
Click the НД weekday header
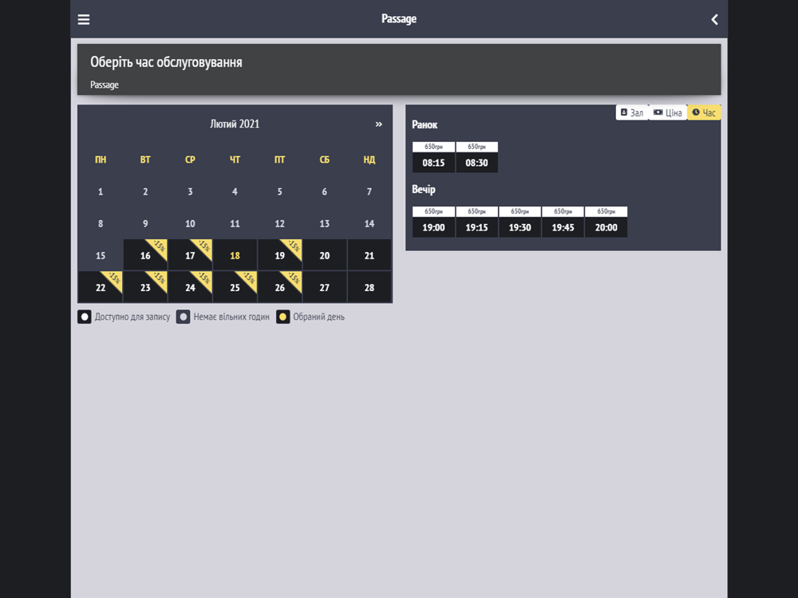pyautogui.click(x=369, y=159)
